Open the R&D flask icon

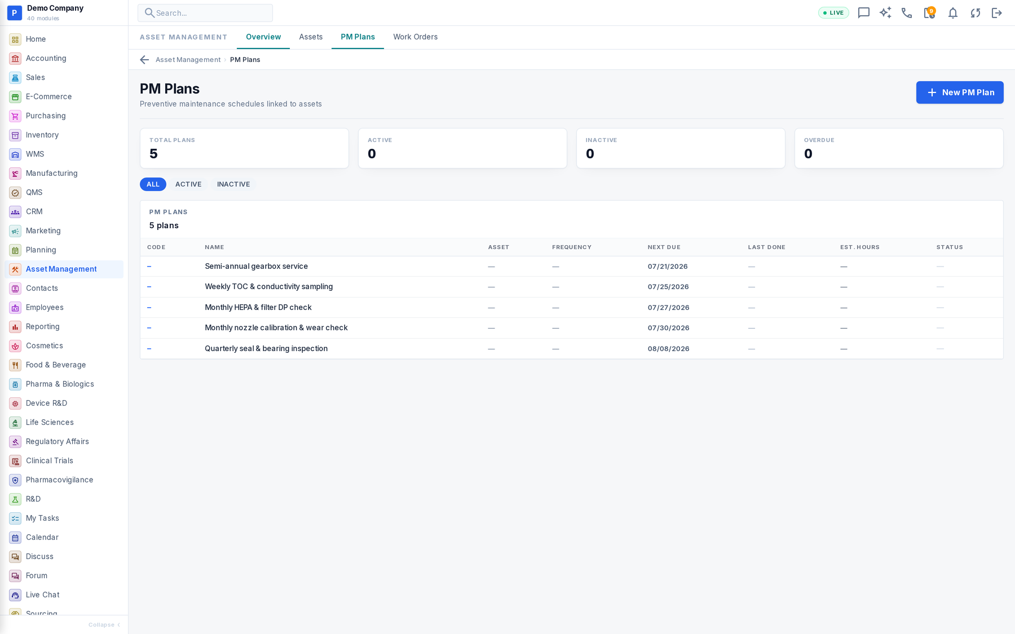[15, 499]
